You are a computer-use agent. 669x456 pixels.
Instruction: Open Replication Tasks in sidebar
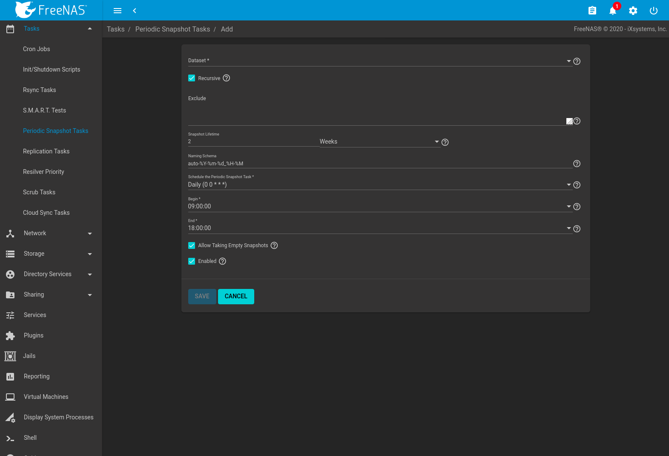(x=46, y=151)
